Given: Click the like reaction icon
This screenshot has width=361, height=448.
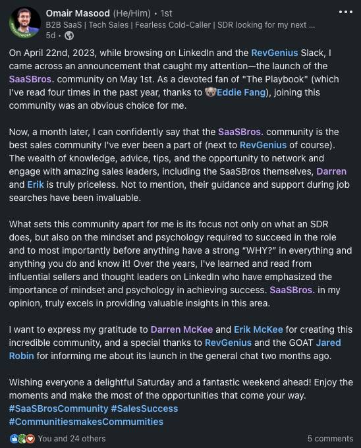Looking at the screenshot, I should tap(14, 439).
